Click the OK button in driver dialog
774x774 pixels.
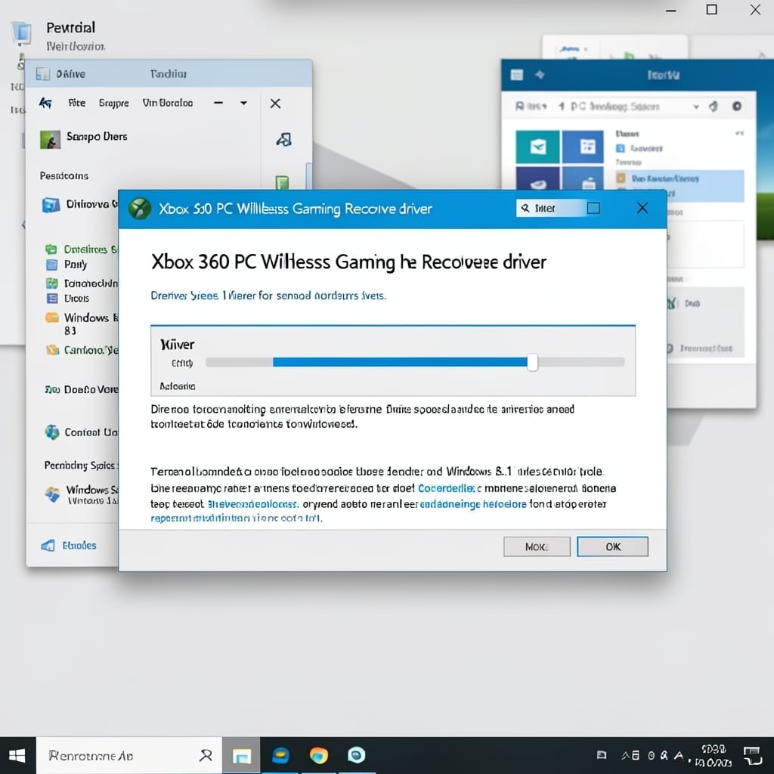(x=612, y=546)
